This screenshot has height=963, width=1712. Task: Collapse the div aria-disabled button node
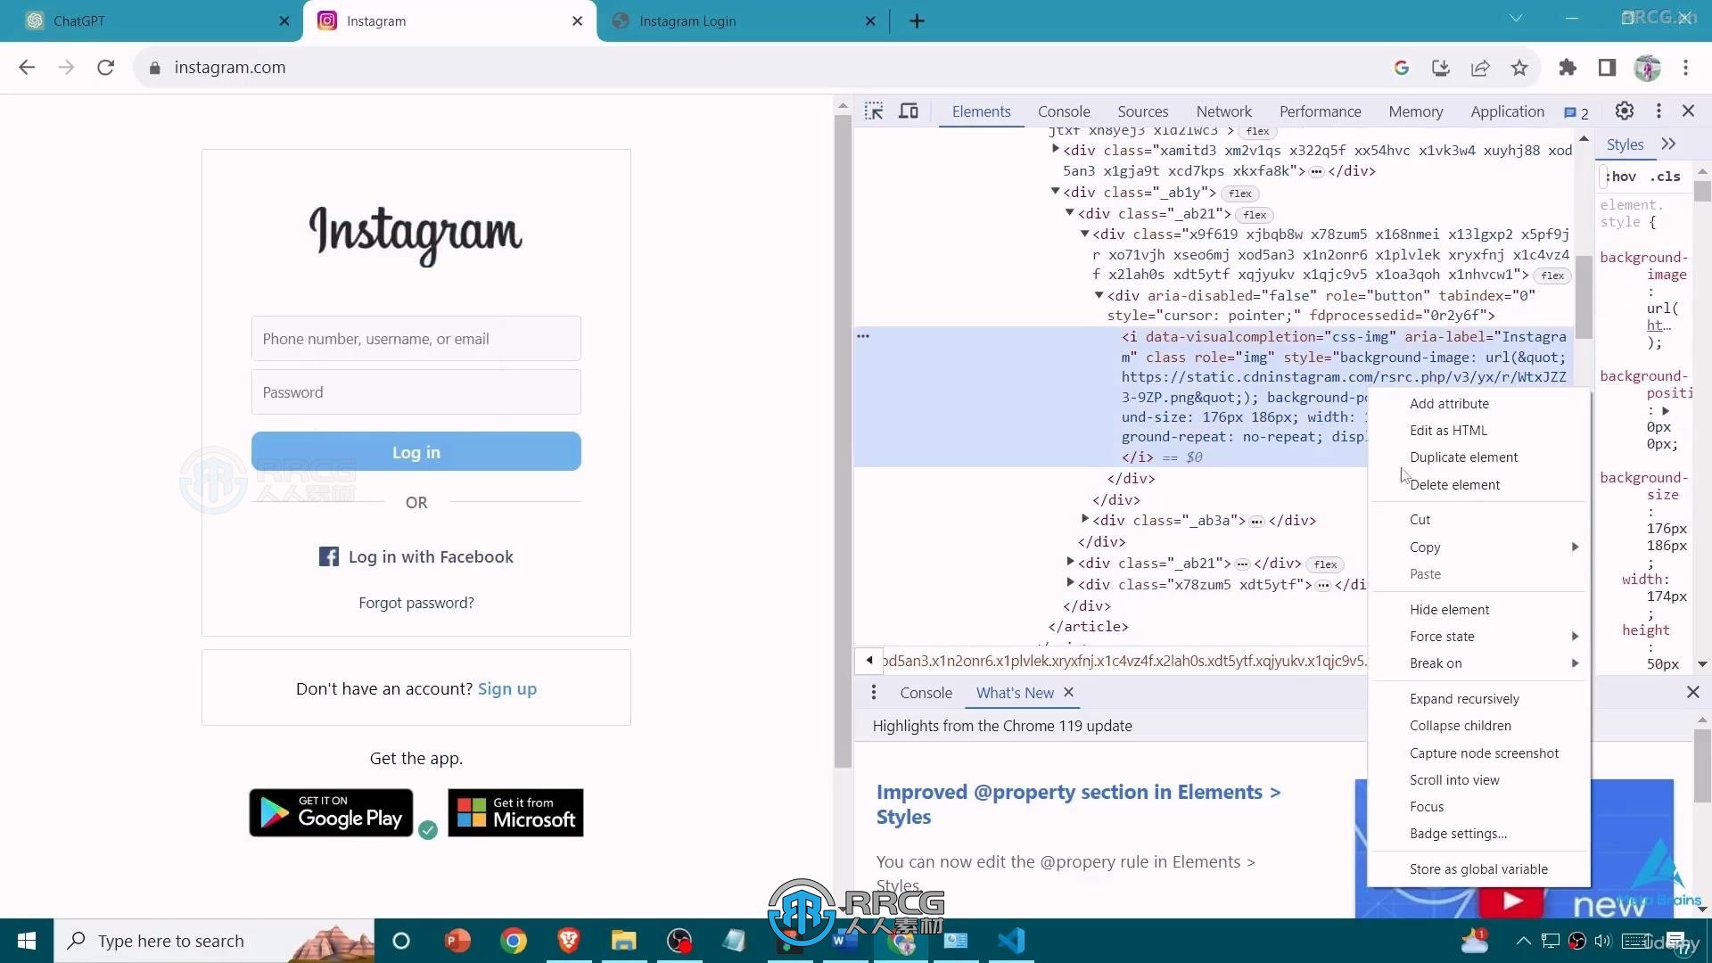pyautogui.click(x=1099, y=295)
